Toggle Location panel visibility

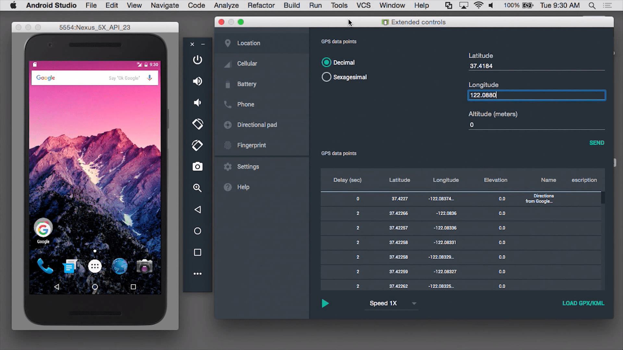248,43
